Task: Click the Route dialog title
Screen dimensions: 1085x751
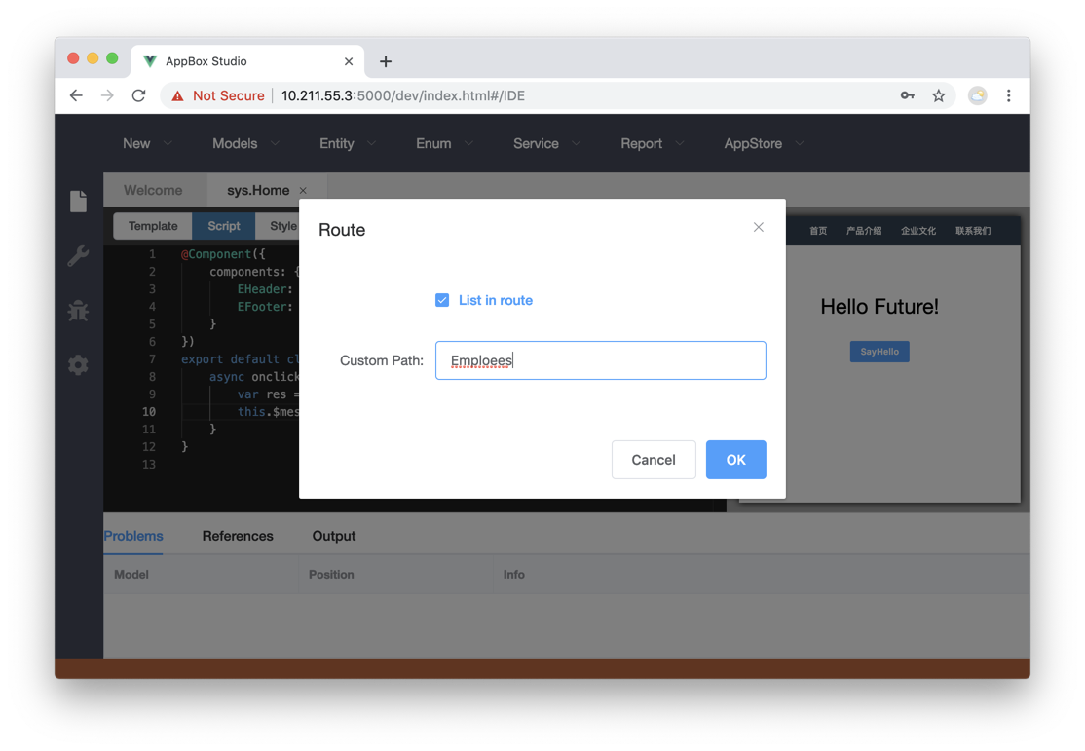Action: click(342, 230)
